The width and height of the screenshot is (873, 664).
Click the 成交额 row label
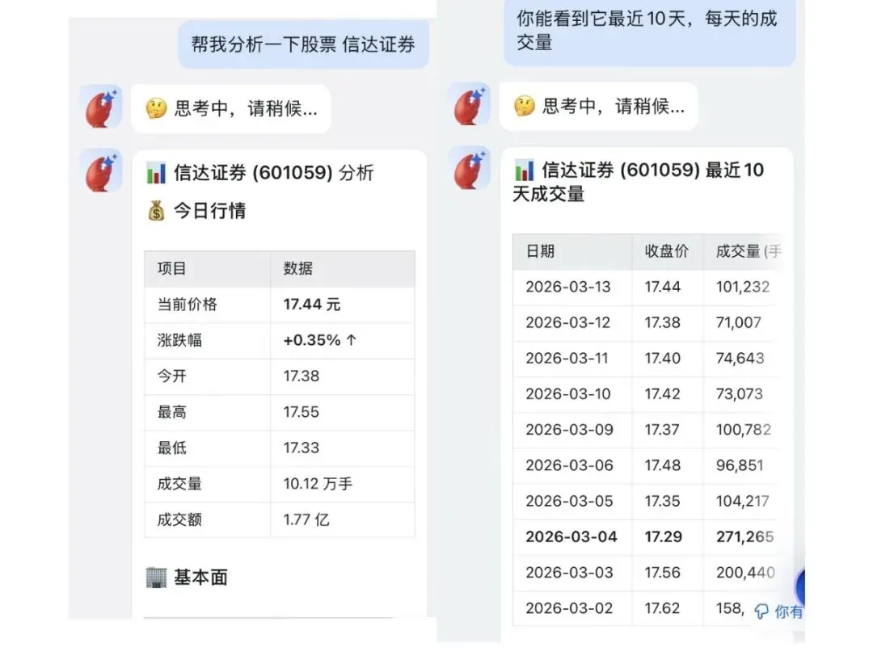pos(179,520)
